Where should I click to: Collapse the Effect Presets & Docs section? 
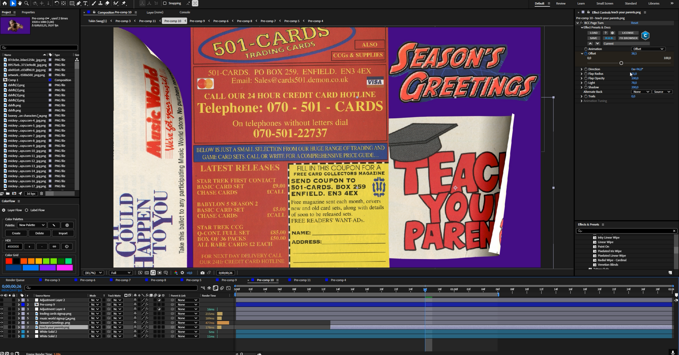point(582,27)
